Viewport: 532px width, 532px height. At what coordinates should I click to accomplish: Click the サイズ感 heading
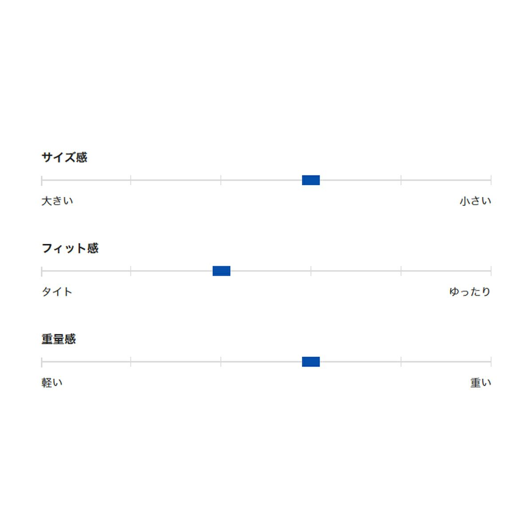click(x=64, y=157)
